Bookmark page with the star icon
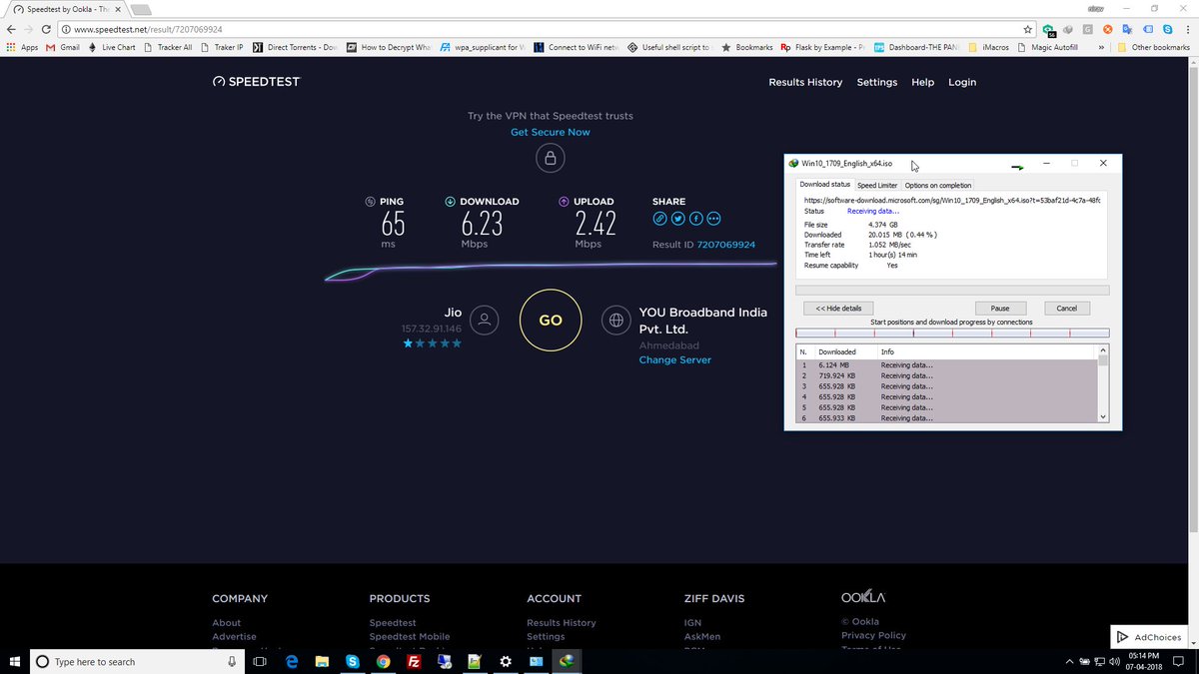This screenshot has width=1199, height=674. click(1028, 29)
